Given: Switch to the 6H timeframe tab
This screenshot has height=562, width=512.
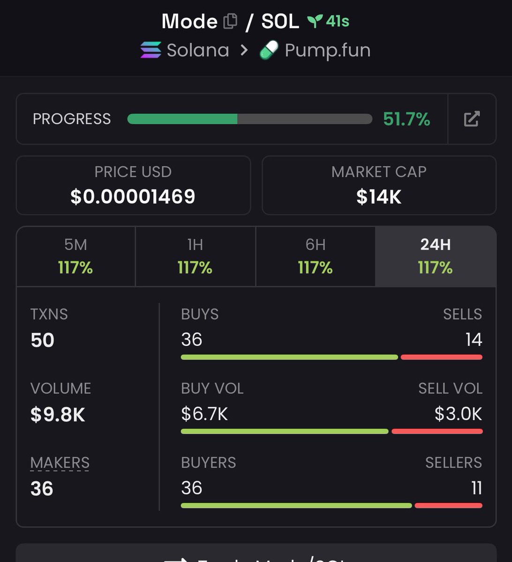Looking at the screenshot, I should [x=315, y=256].
